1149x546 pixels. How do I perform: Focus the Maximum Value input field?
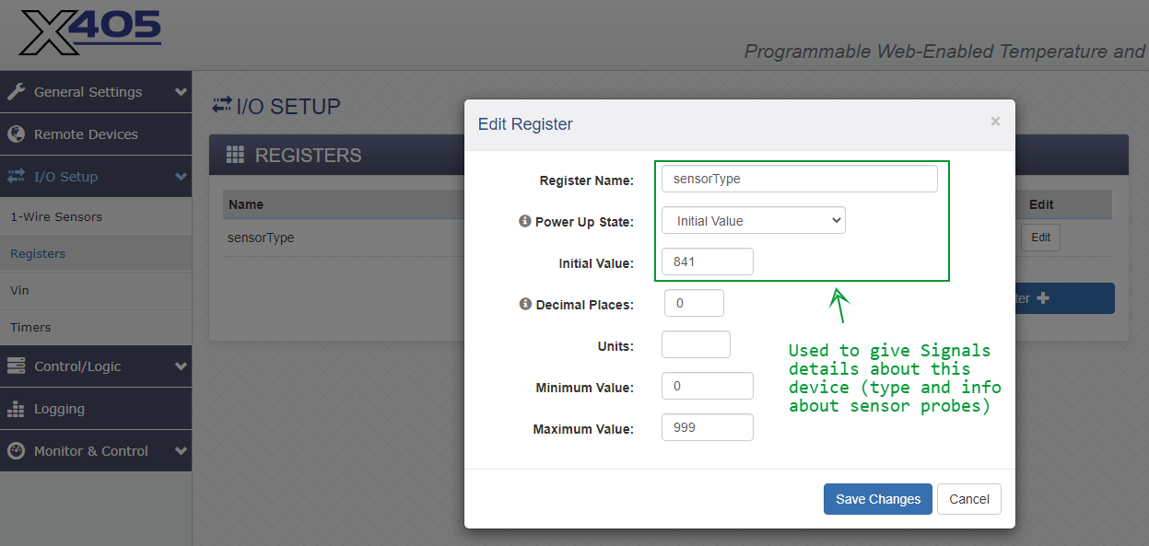pyautogui.click(x=707, y=428)
